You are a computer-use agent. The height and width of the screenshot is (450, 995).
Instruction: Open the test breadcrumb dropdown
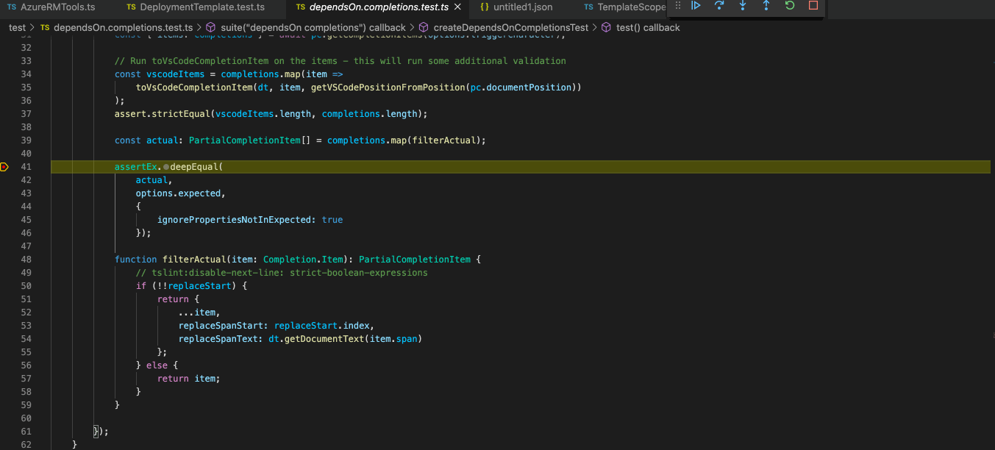(x=17, y=27)
